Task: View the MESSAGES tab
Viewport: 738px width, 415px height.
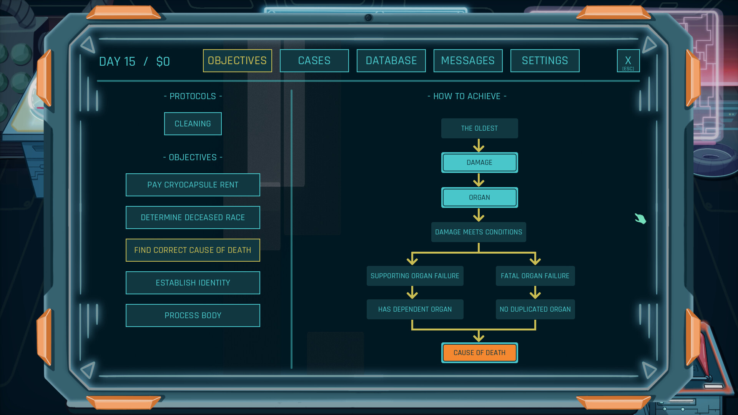Action: pyautogui.click(x=468, y=60)
